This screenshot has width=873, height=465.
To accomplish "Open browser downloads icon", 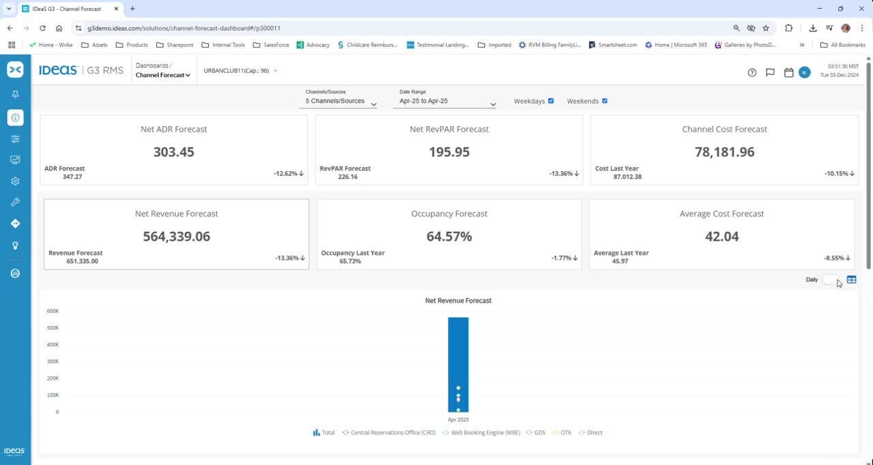I will point(813,28).
